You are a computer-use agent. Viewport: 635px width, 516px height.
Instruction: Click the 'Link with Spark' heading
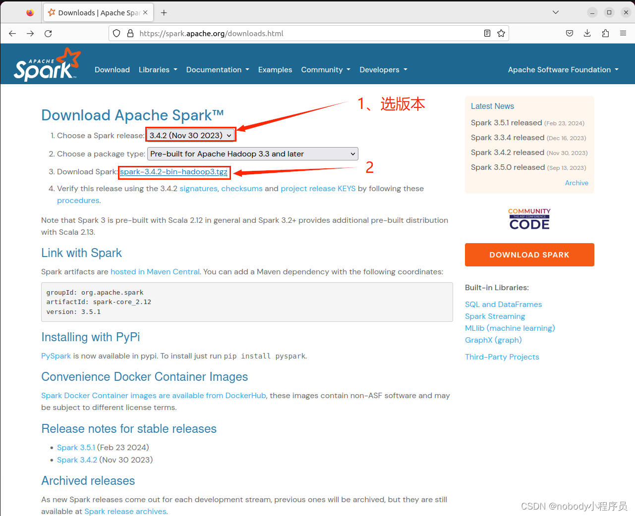[81, 253]
